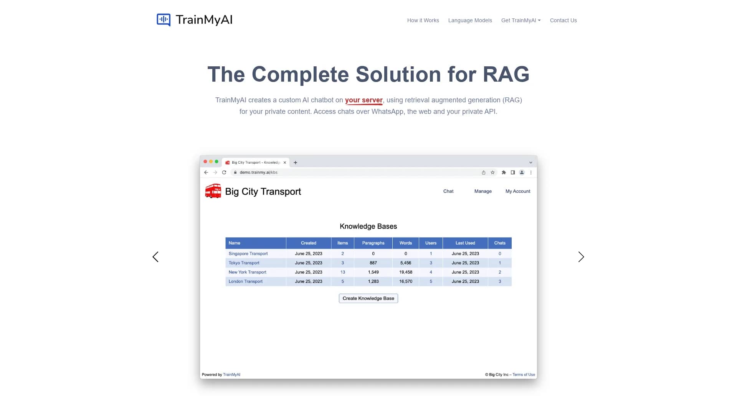
Task: Click the TrainMyAI chat logo icon
Action: click(164, 20)
